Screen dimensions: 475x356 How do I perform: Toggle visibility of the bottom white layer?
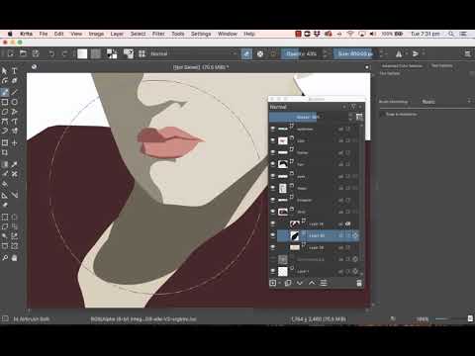[x=273, y=271]
